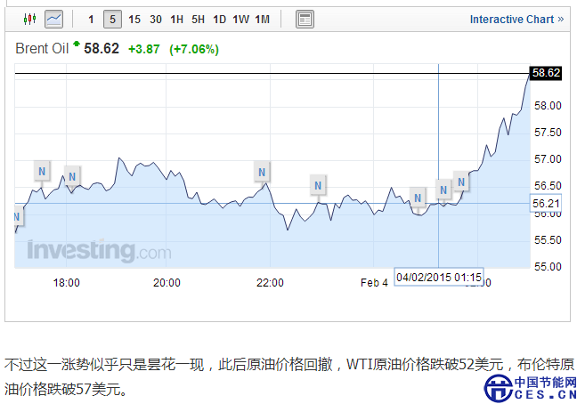Choose the 5H timeframe

point(199,19)
